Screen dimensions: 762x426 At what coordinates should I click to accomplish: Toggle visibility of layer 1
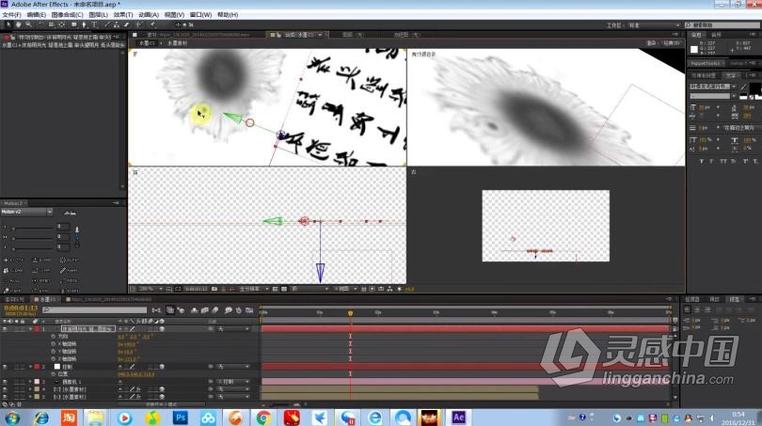5,329
